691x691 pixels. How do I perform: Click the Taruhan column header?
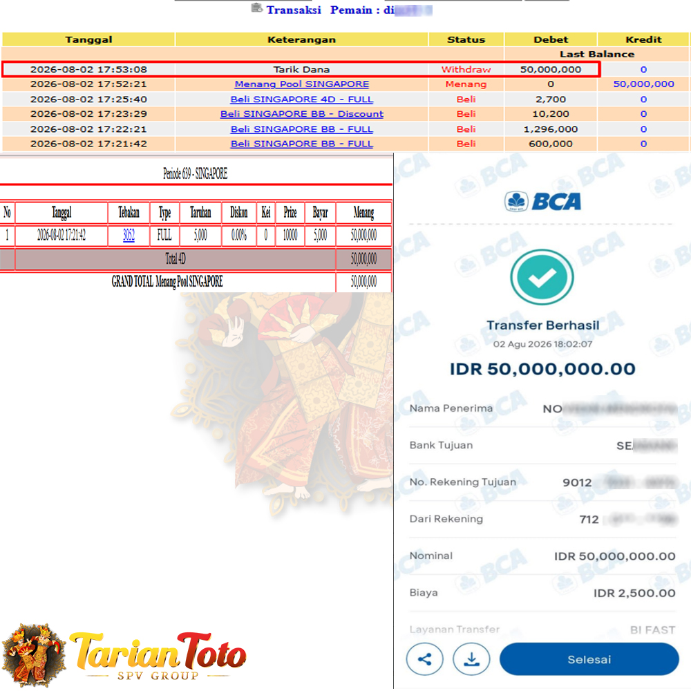coord(200,212)
